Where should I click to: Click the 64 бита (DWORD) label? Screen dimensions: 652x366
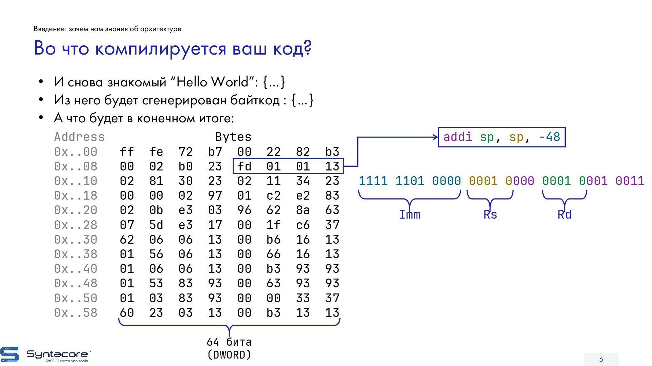pyautogui.click(x=229, y=348)
